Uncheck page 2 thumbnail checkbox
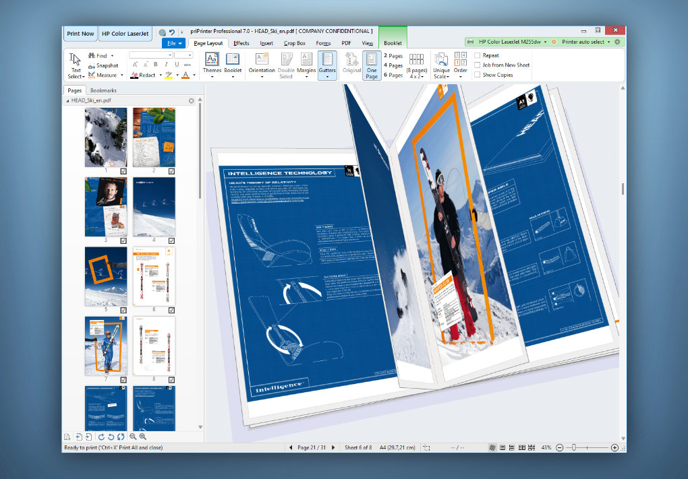Image resolution: width=688 pixels, height=479 pixels. pos(171,171)
